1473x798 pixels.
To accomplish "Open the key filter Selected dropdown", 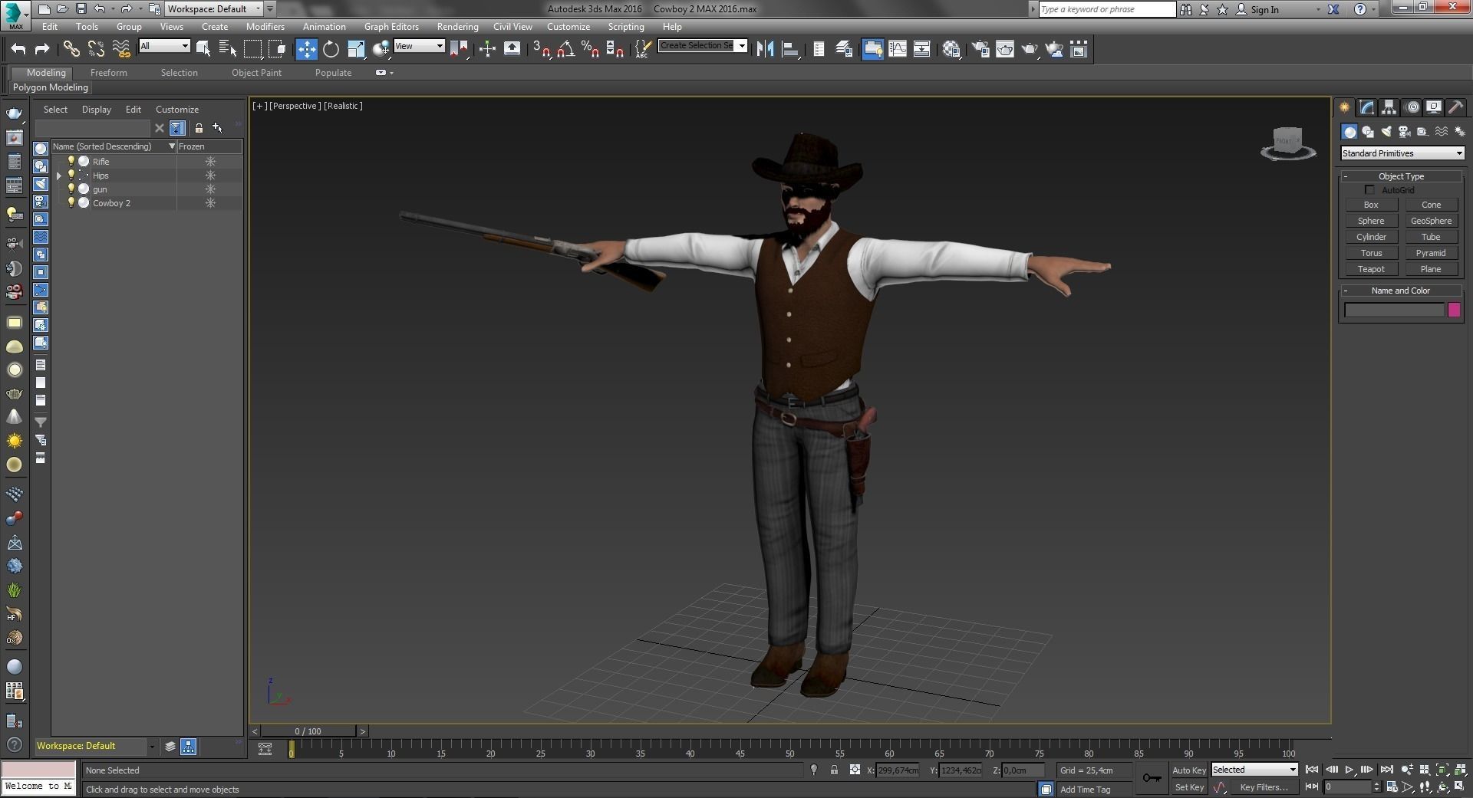I will coord(1254,770).
